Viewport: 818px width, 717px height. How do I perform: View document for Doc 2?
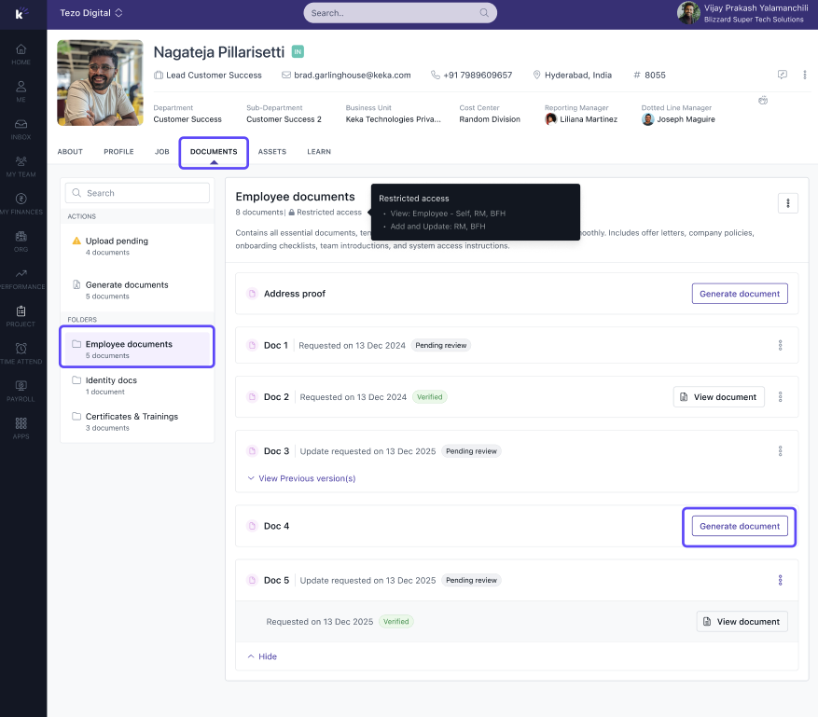pyautogui.click(x=717, y=397)
